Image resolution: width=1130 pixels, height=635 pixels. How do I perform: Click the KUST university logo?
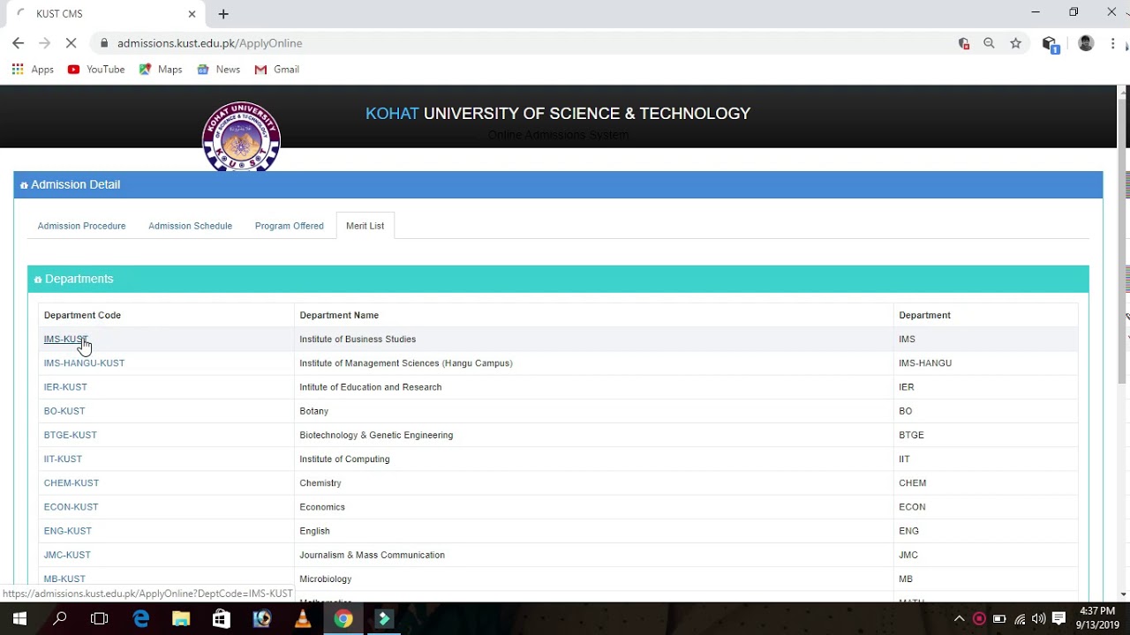(241, 137)
